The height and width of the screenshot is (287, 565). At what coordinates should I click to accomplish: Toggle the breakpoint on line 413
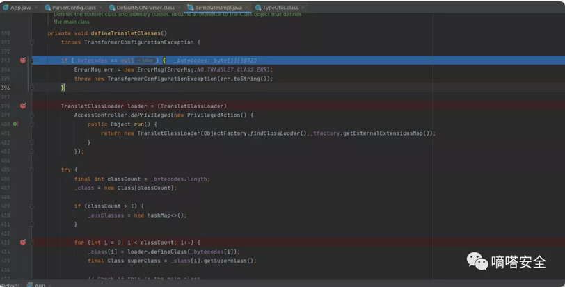[x=23, y=243]
